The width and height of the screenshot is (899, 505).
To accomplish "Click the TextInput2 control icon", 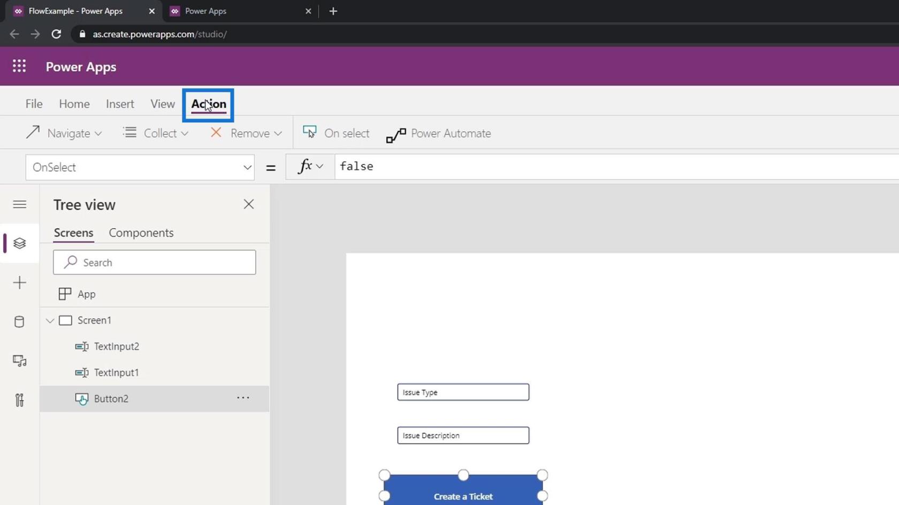I will 82,346.
